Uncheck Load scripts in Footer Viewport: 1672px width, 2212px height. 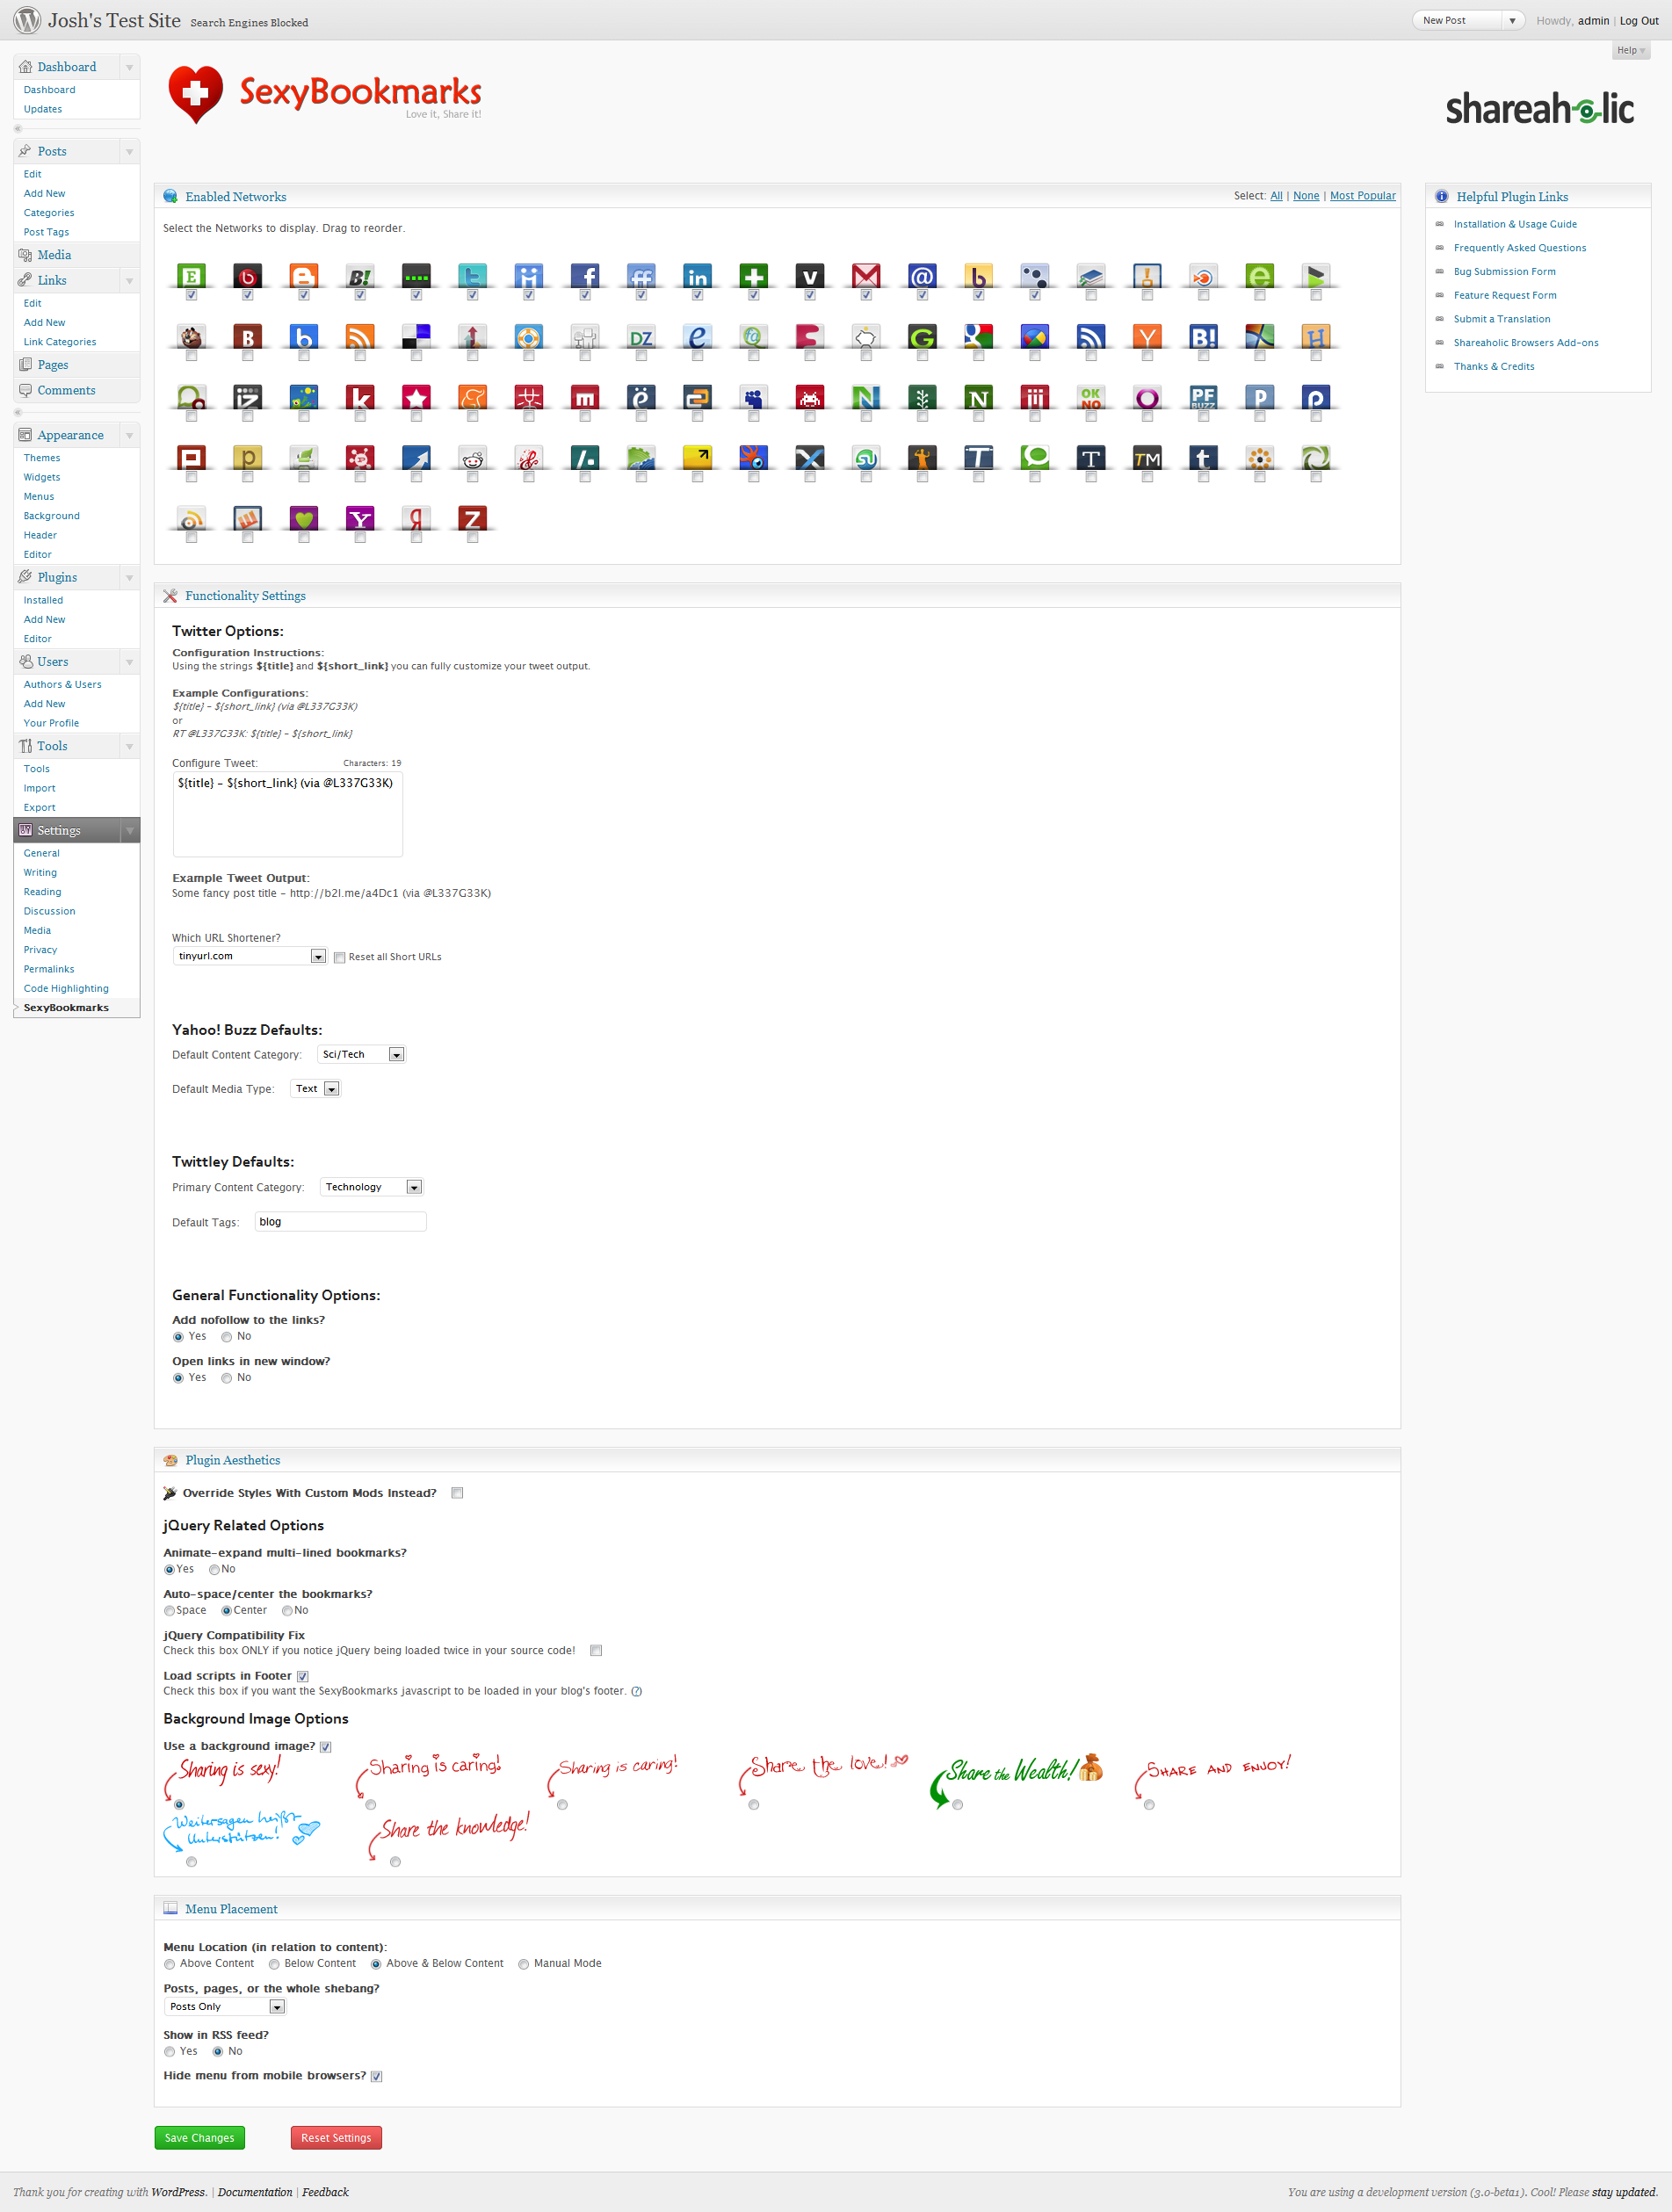point(303,1677)
